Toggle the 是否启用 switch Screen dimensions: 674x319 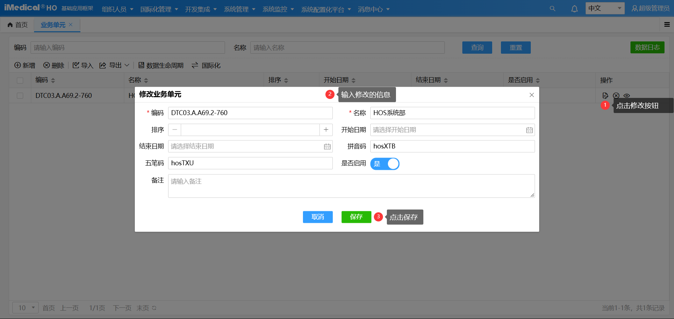[x=385, y=164]
